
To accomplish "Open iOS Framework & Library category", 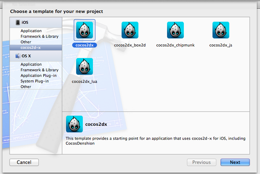I will pyautogui.click(x=39, y=36).
